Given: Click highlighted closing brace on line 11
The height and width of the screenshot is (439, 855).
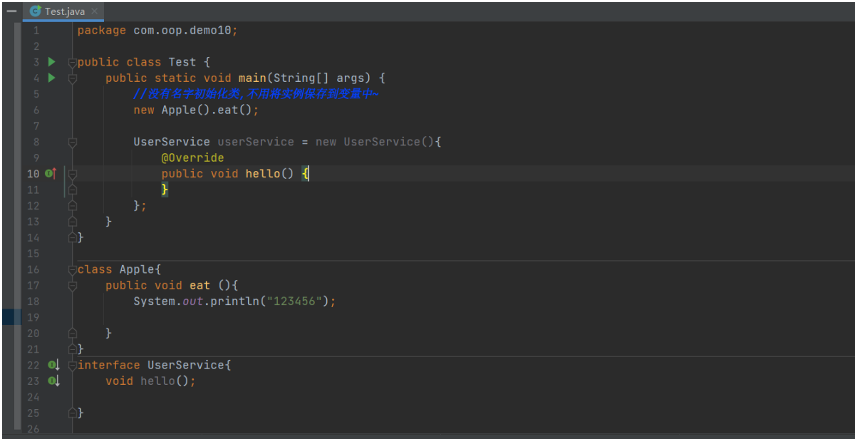Looking at the screenshot, I should click(165, 190).
